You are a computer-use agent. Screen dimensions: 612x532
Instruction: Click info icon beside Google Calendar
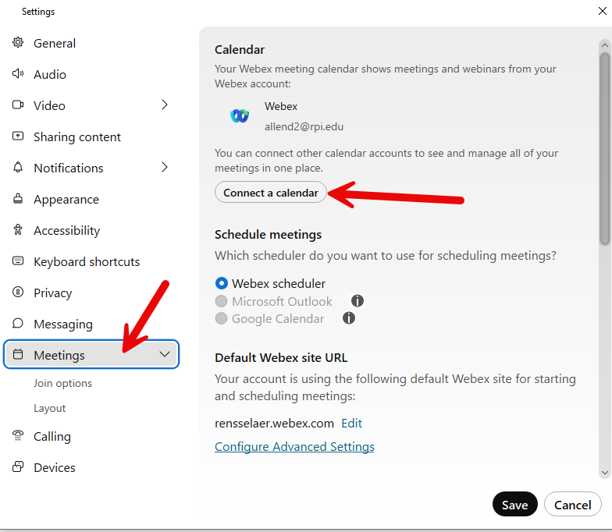pos(349,318)
